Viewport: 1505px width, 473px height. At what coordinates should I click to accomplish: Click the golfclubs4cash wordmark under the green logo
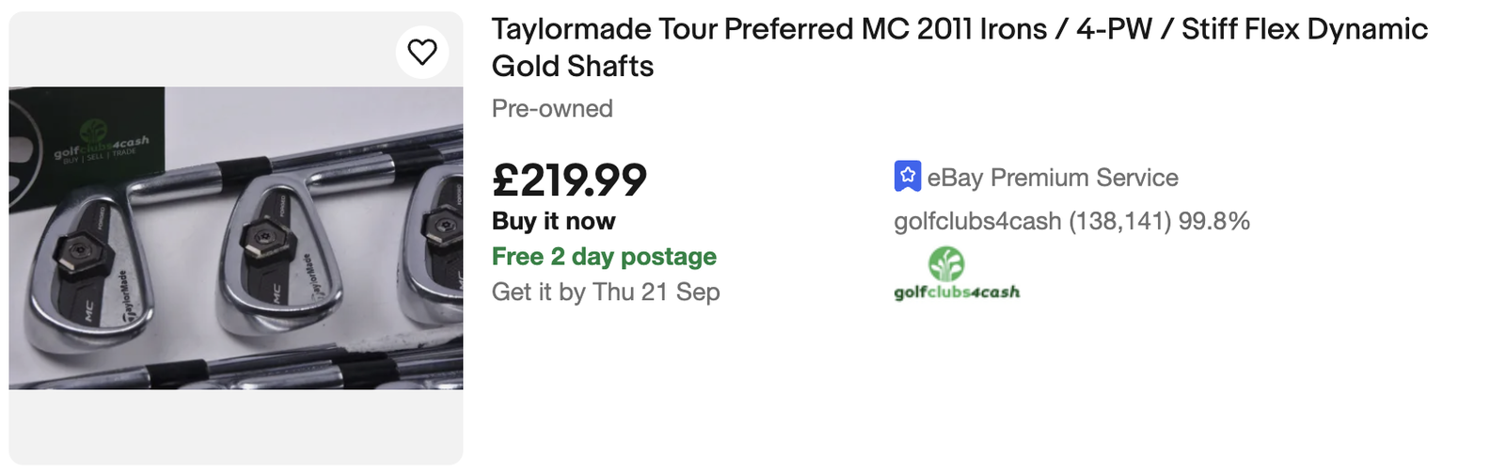pos(957,292)
